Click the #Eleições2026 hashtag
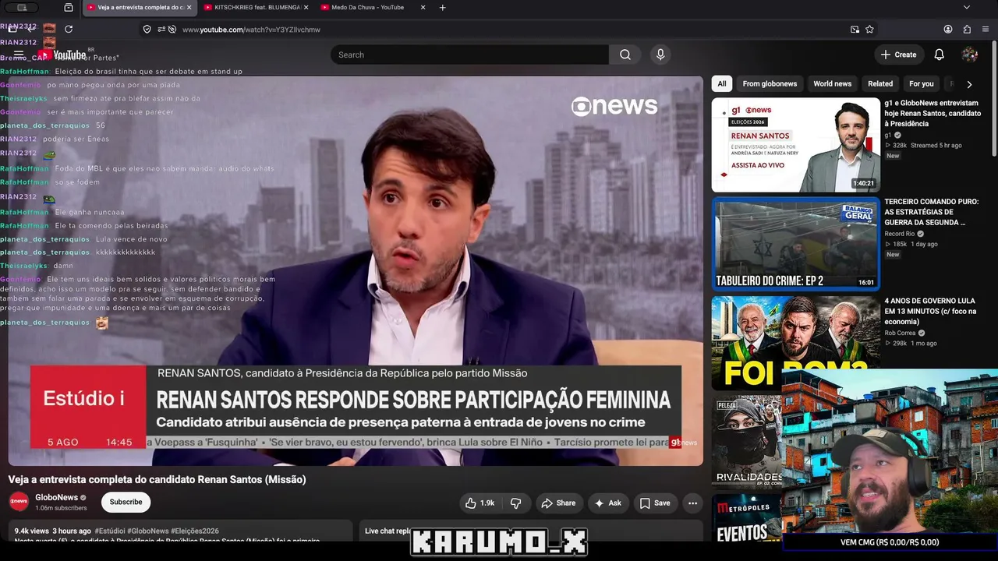The width and height of the screenshot is (998, 561). tap(195, 531)
